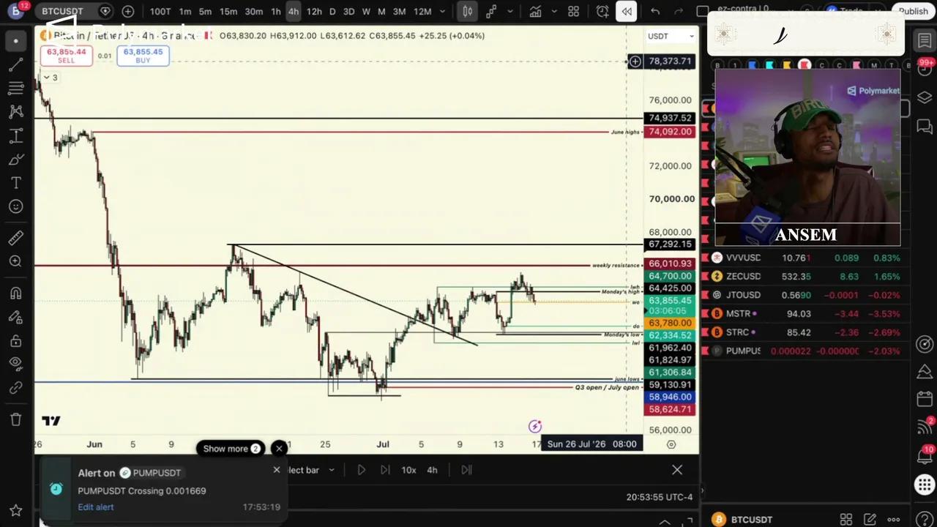Change the 10x replay speed control
Screen dimensions: 937x527
pyautogui.click(x=408, y=470)
